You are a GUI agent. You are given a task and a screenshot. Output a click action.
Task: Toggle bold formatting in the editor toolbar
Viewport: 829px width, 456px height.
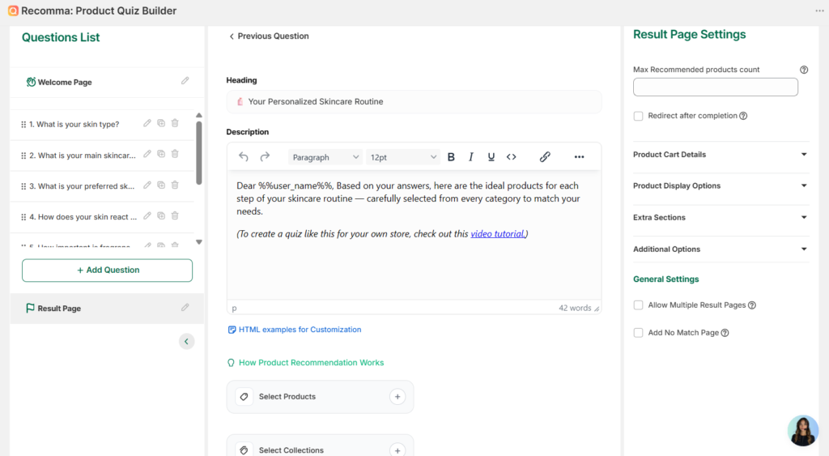pyautogui.click(x=451, y=157)
